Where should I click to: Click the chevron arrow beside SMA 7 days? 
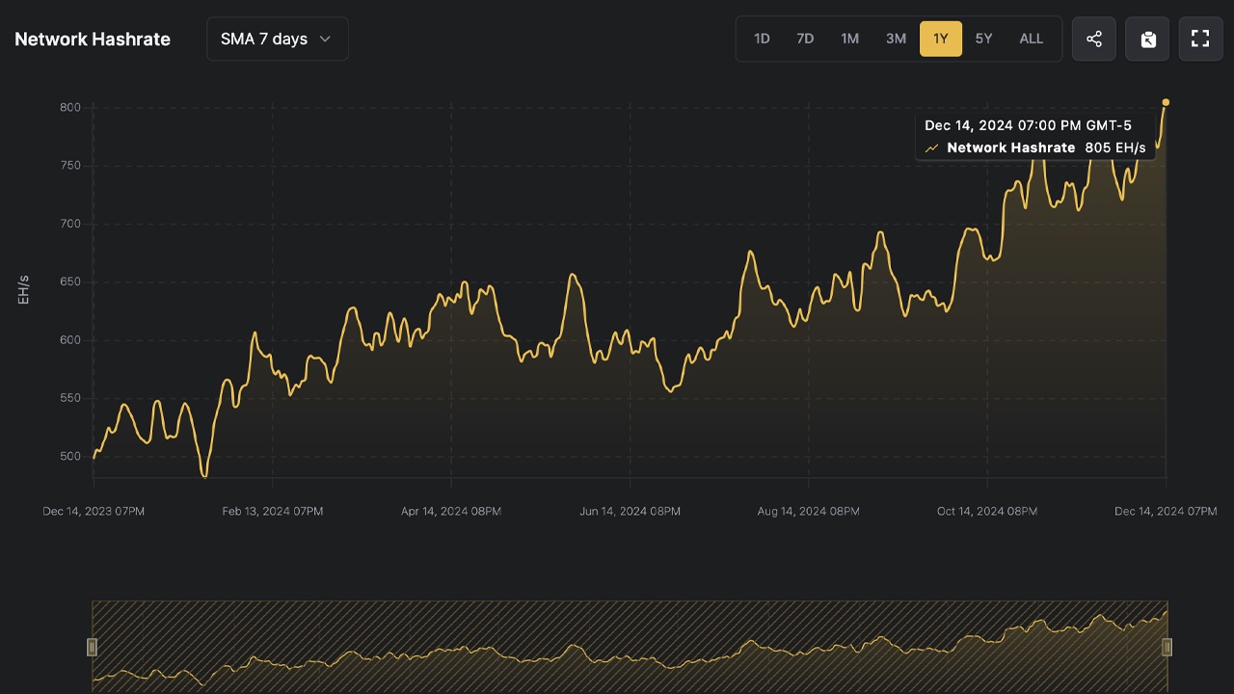click(x=325, y=39)
